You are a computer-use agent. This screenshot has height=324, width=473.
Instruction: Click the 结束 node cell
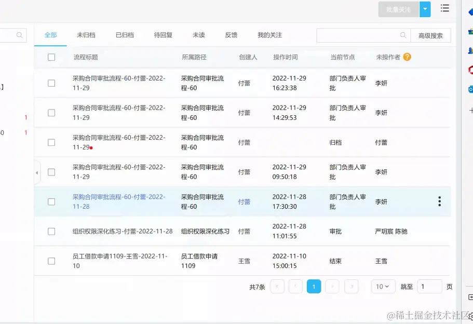click(335, 261)
